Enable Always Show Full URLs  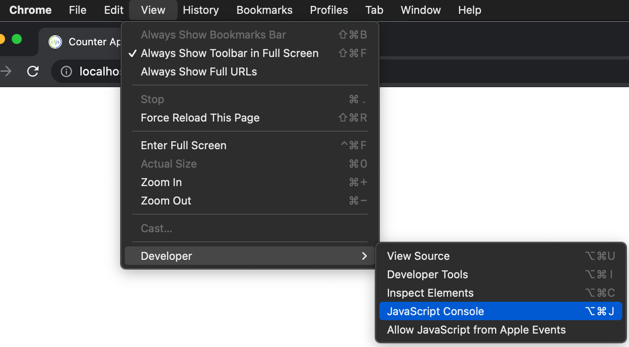(198, 72)
